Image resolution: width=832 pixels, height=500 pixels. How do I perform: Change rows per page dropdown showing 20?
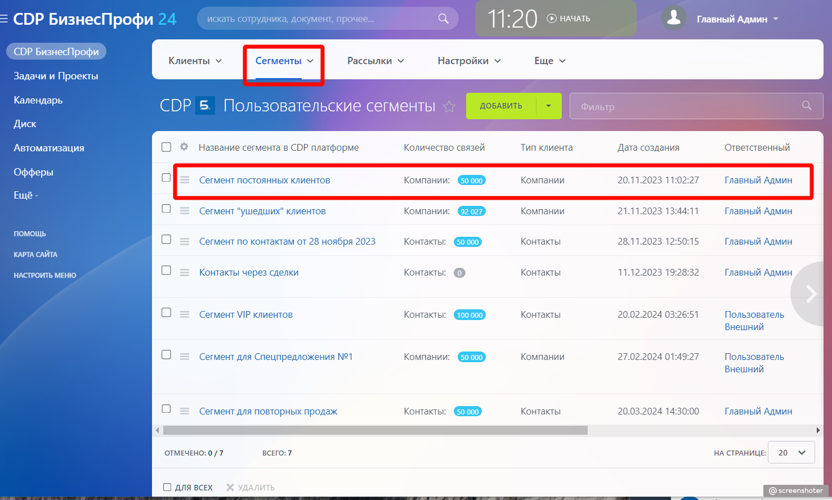pos(791,453)
